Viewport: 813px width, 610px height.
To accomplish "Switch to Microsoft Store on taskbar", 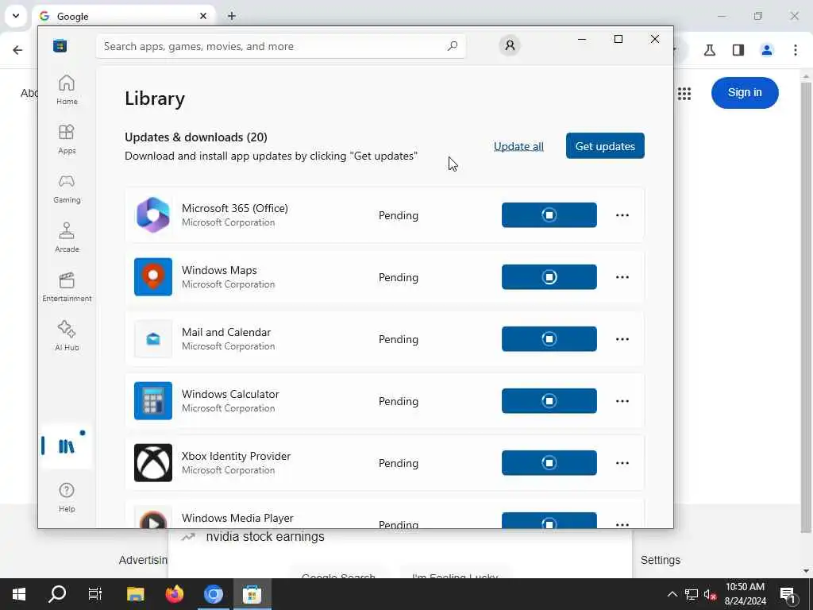I will coord(252,594).
